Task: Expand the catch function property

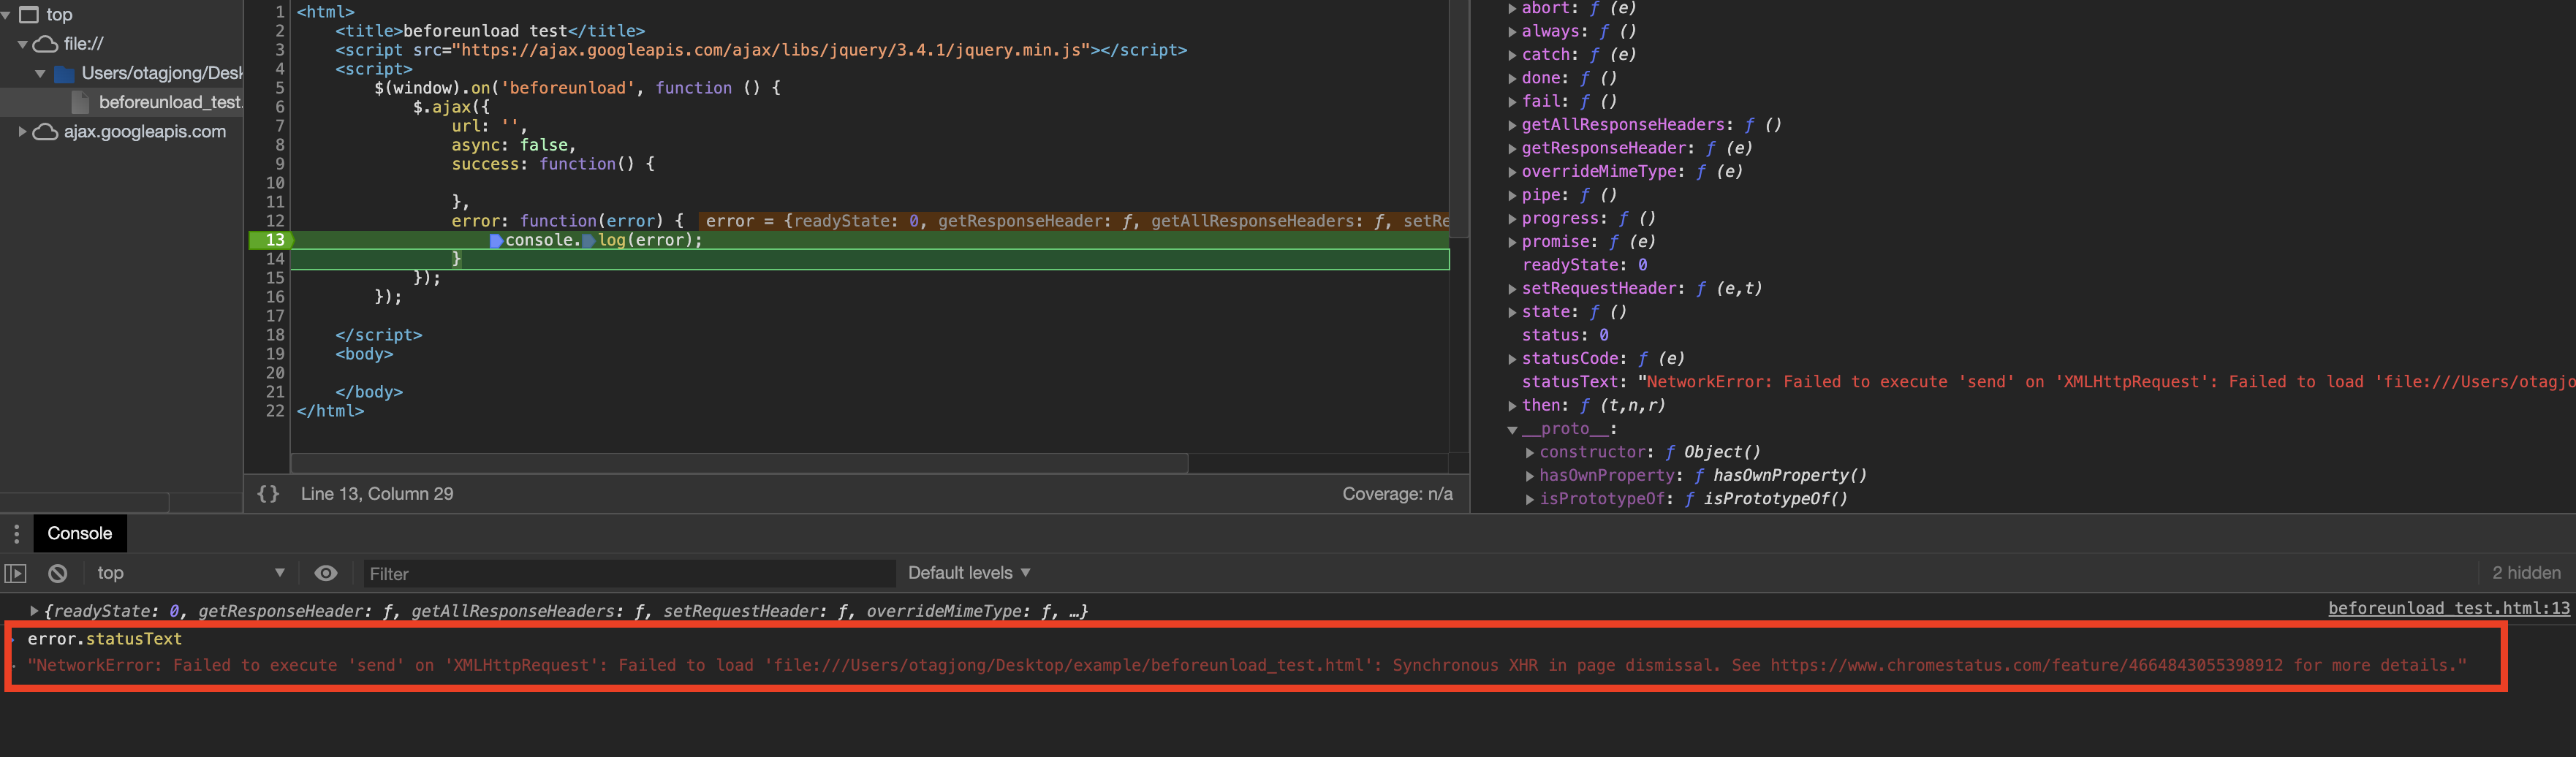Action: pos(1513,55)
